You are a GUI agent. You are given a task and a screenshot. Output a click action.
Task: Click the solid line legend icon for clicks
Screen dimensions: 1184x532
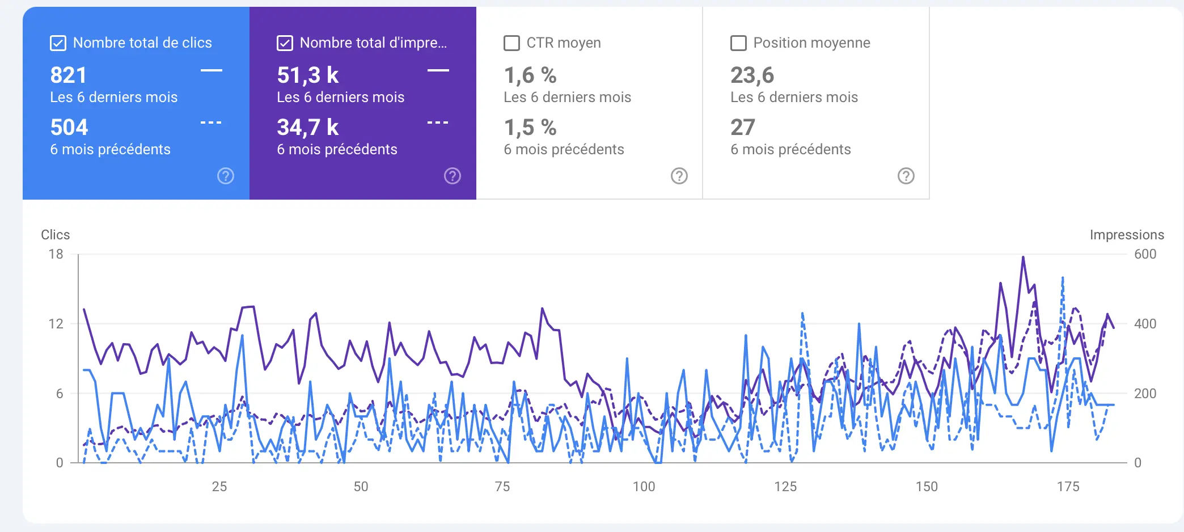coord(210,69)
